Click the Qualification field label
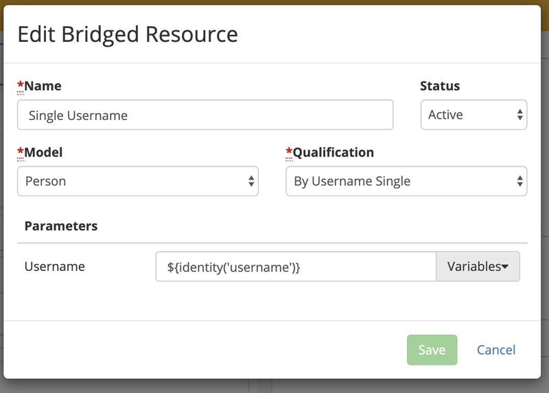This screenshot has height=393, width=549. (x=334, y=152)
